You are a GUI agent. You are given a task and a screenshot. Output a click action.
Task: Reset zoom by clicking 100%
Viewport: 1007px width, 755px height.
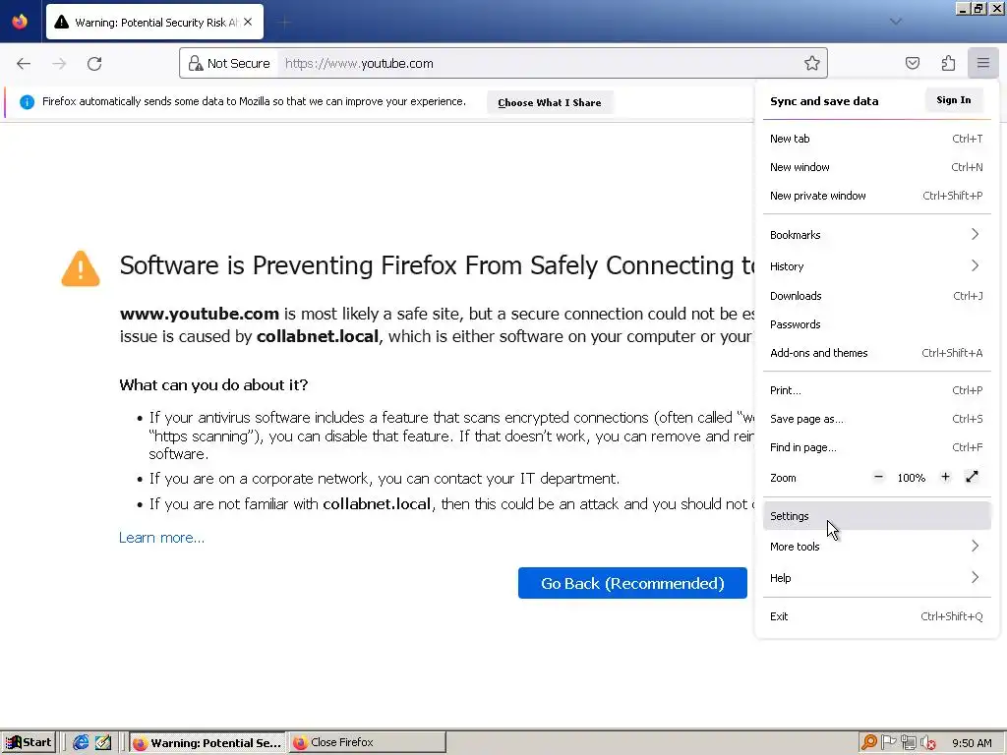coord(912,478)
